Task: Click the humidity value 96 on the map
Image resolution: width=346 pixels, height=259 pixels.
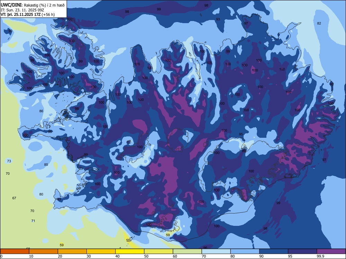Action: [205, 248]
